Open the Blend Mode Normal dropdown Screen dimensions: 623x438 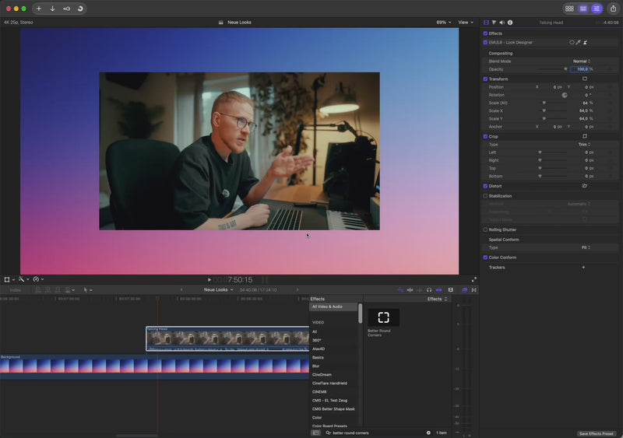point(582,61)
